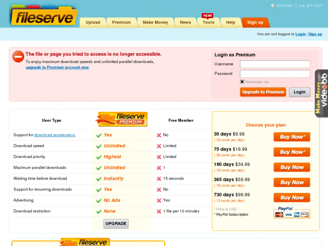
Task: Follow upgrade to Premium account now link
Action: click(57, 67)
